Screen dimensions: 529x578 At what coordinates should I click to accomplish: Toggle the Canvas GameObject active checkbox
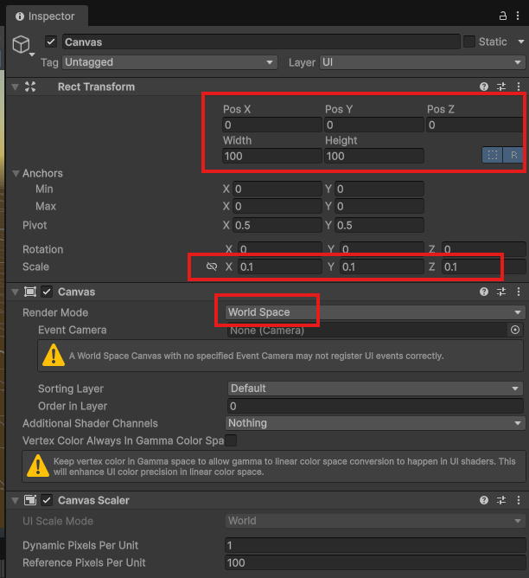click(51, 42)
